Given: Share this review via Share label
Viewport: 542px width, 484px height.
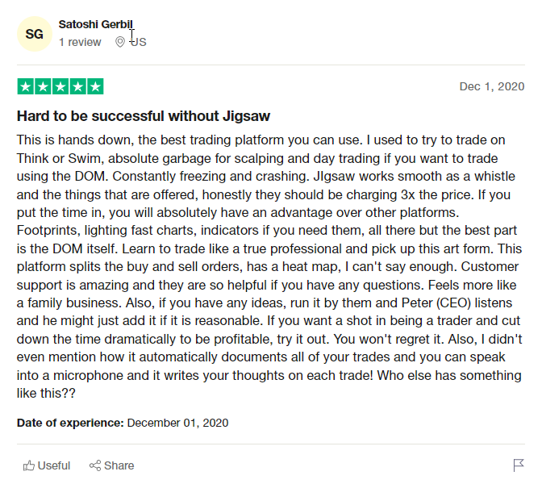Looking at the screenshot, I should click(119, 465).
